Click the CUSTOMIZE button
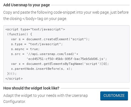This screenshot has height=107, width=131. click(114, 96)
